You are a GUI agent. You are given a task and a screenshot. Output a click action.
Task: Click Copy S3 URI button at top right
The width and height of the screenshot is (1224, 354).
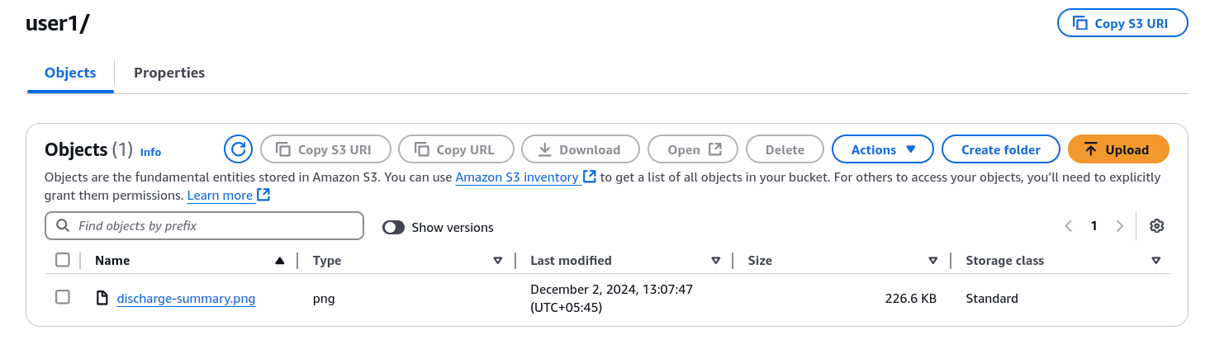pyautogui.click(x=1122, y=23)
